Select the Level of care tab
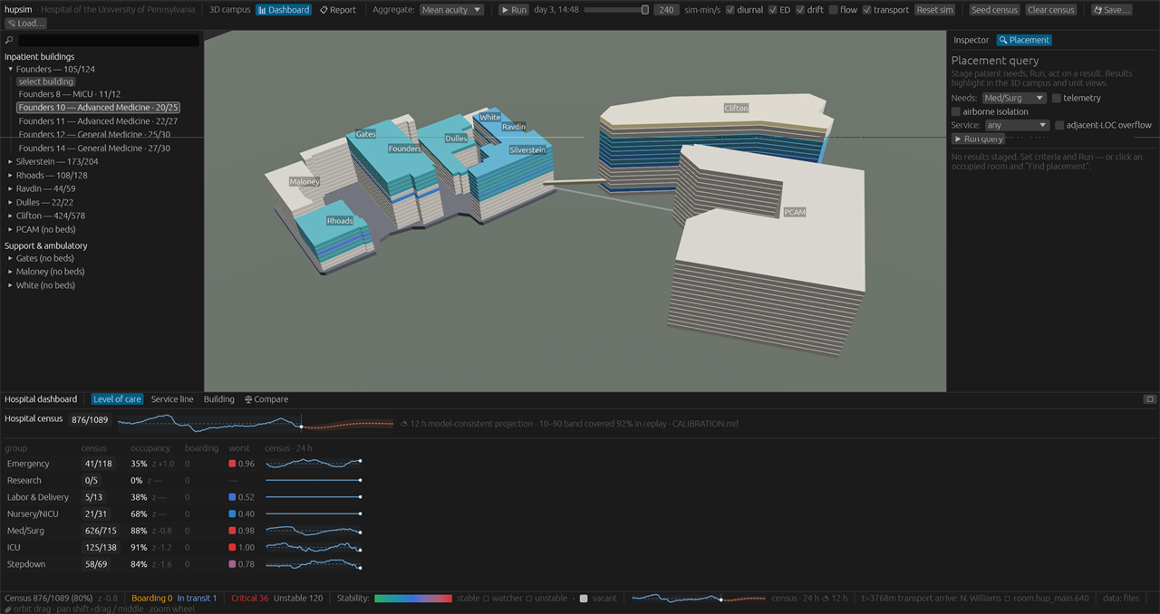 click(117, 399)
